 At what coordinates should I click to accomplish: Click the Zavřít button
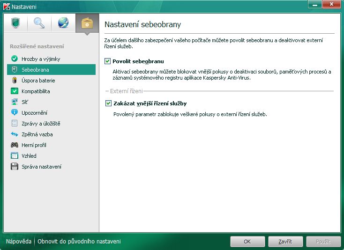pyautogui.click(x=285, y=242)
